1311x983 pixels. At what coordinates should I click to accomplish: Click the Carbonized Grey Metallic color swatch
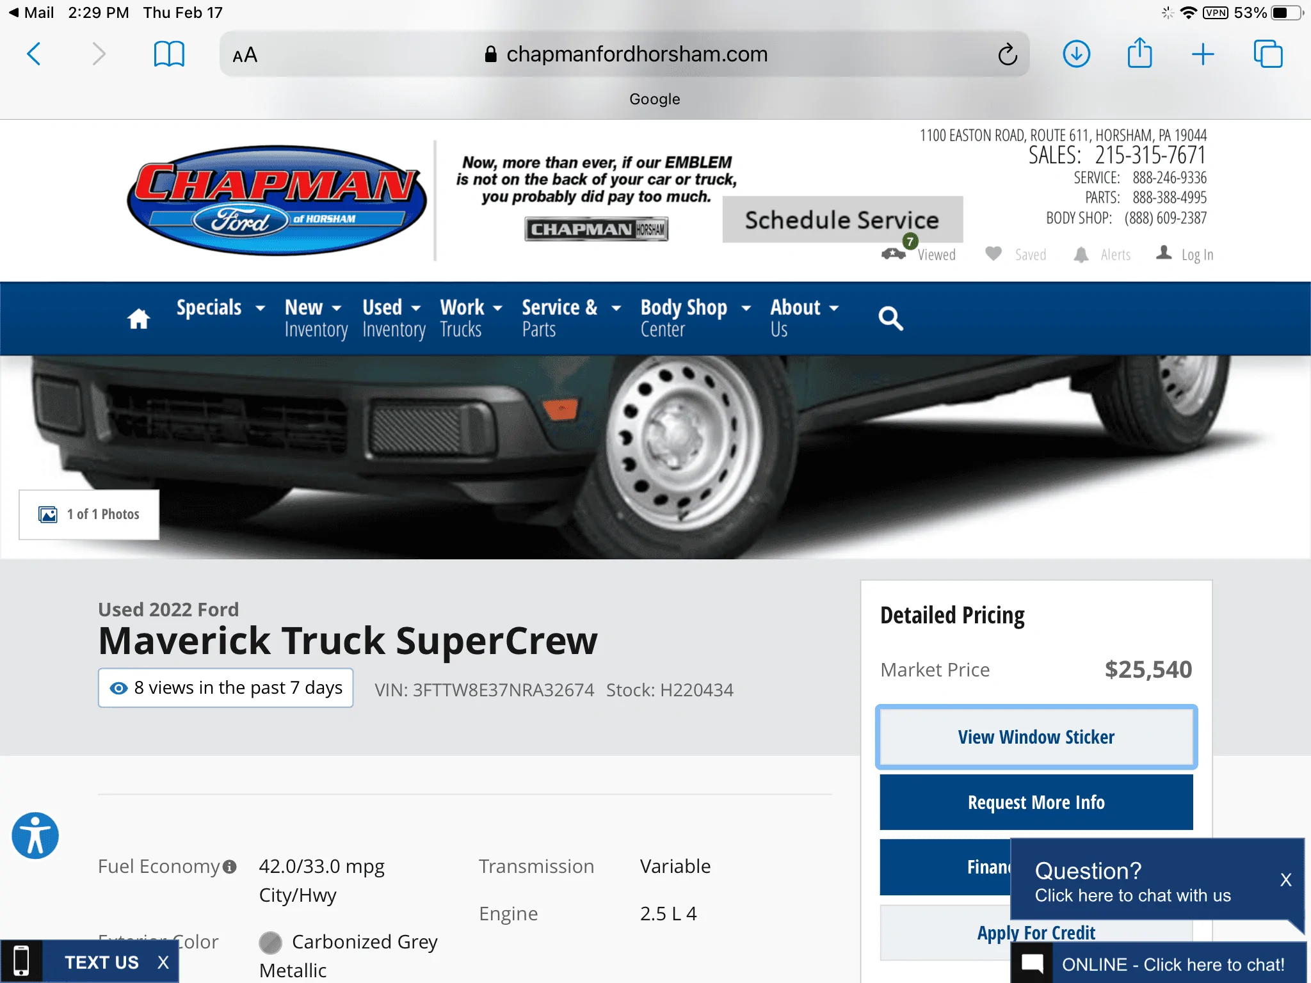270,942
